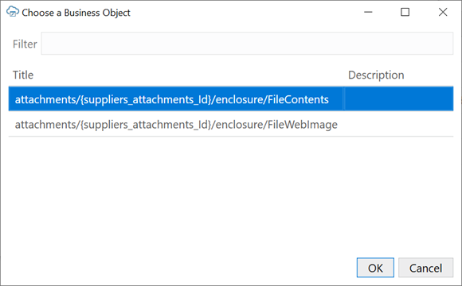
Task: Maximize the Choose a Business Object dialog
Action: click(x=405, y=12)
